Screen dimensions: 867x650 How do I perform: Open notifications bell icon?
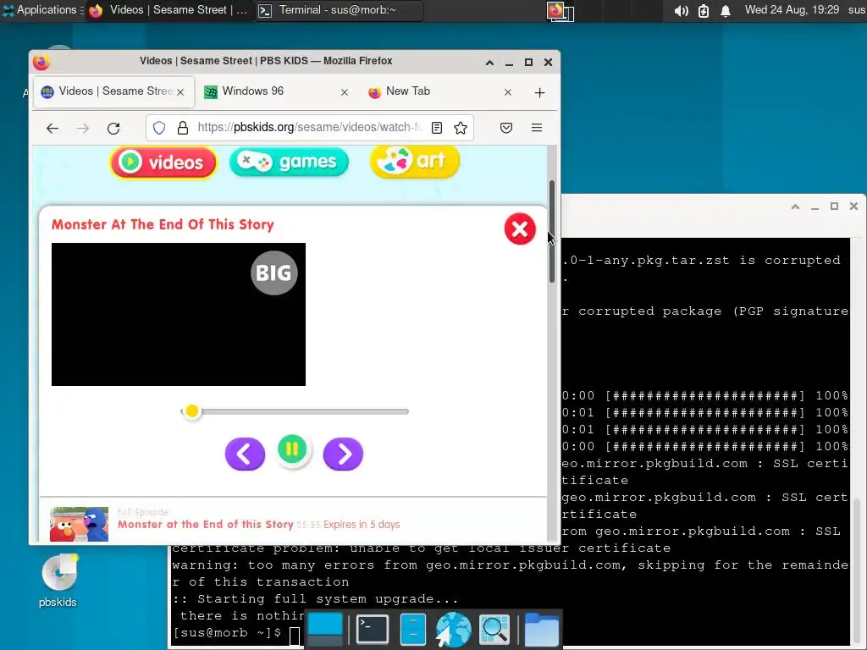(726, 10)
